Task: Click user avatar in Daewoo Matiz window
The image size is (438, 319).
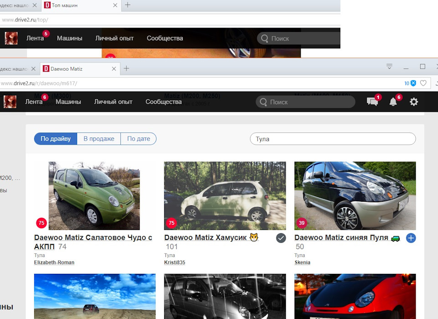Action: pyautogui.click(x=10, y=102)
